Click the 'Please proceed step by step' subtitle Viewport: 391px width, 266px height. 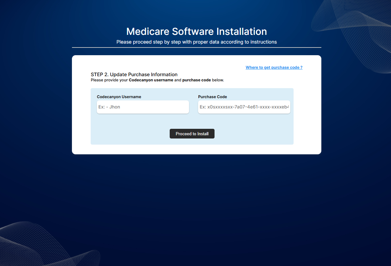[x=196, y=42]
